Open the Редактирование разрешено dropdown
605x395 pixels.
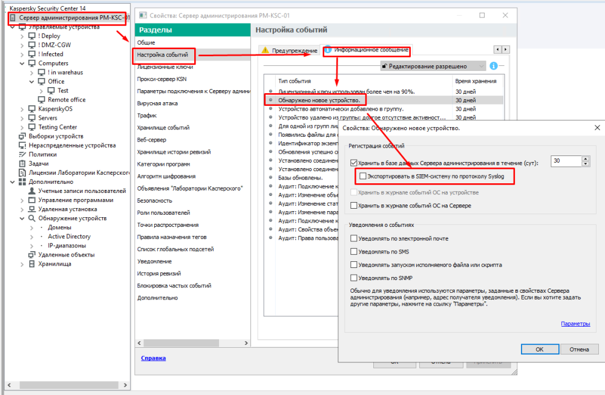pyautogui.click(x=433, y=67)
